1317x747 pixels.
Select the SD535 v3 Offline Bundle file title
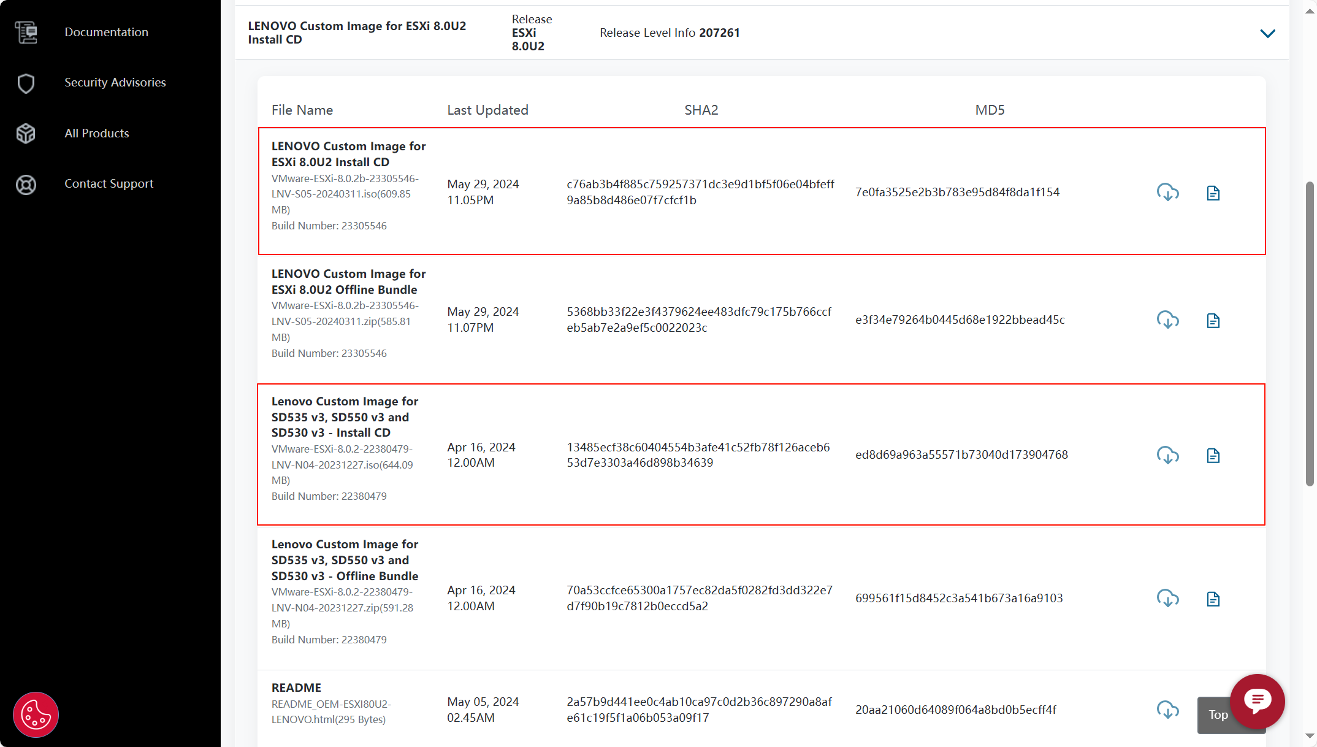coord(345,560)
